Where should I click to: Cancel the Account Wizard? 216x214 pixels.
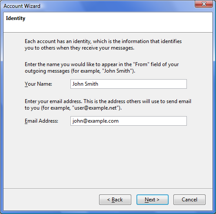click(189, 200)
